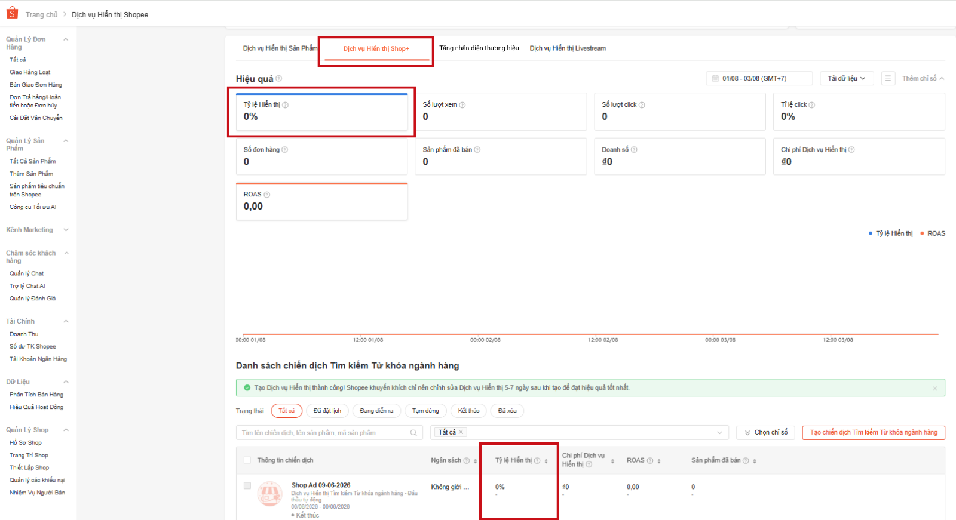The height and width of the screenshot is (520, 956).
Task: Open the Tải dữ liệu dropdown
Action: [x=847, y=78]
